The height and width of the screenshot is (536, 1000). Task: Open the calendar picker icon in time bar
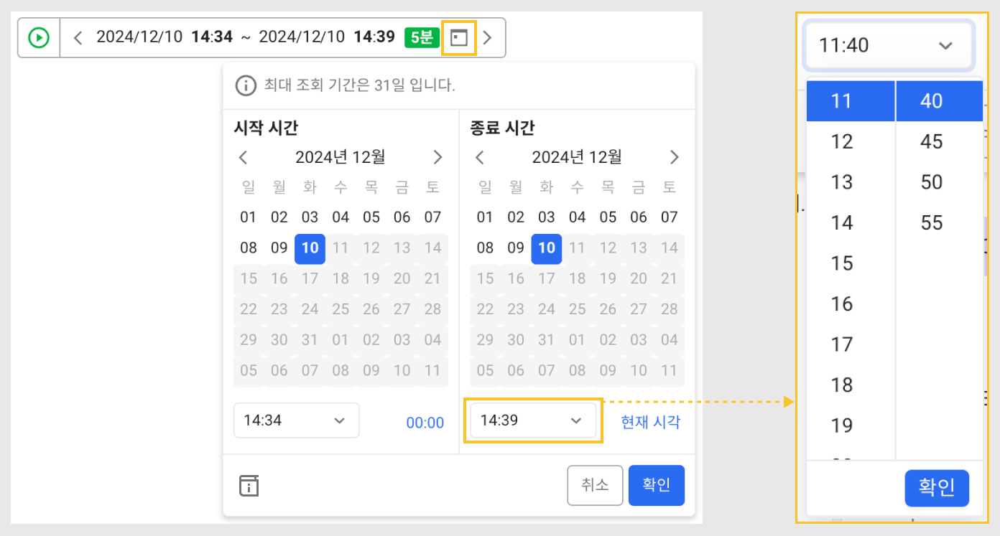(x=459, y=37)
